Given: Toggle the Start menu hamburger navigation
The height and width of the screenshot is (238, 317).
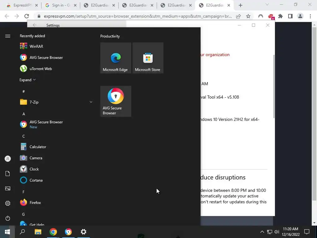Looking at the screenshot, I should pos(8,36).
